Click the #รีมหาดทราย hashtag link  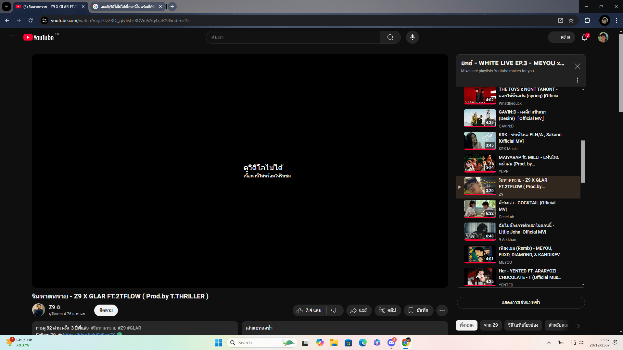tap(104, 328)
